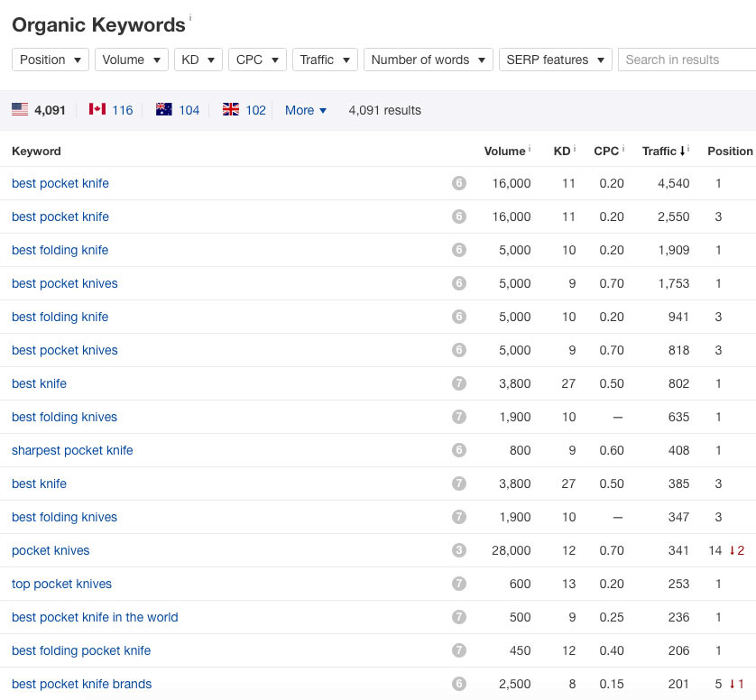This screenshot has width=756, height=700.
Task: Click SERP features badge in 802 traffic row
Action: coord(459,383)
